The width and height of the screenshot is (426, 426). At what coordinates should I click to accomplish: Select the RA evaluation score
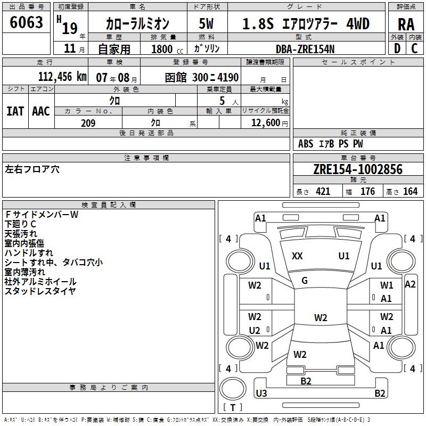[406, 23]
